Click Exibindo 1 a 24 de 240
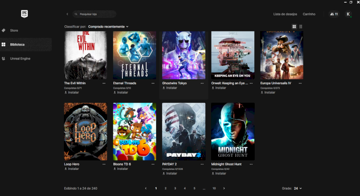360x196 pixels. pyautogui.click(x=81, y=188)
